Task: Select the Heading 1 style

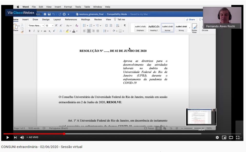Action: (154, 28)
